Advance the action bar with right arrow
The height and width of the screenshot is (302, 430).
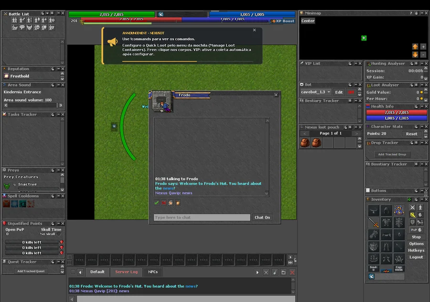click(290, 257)
